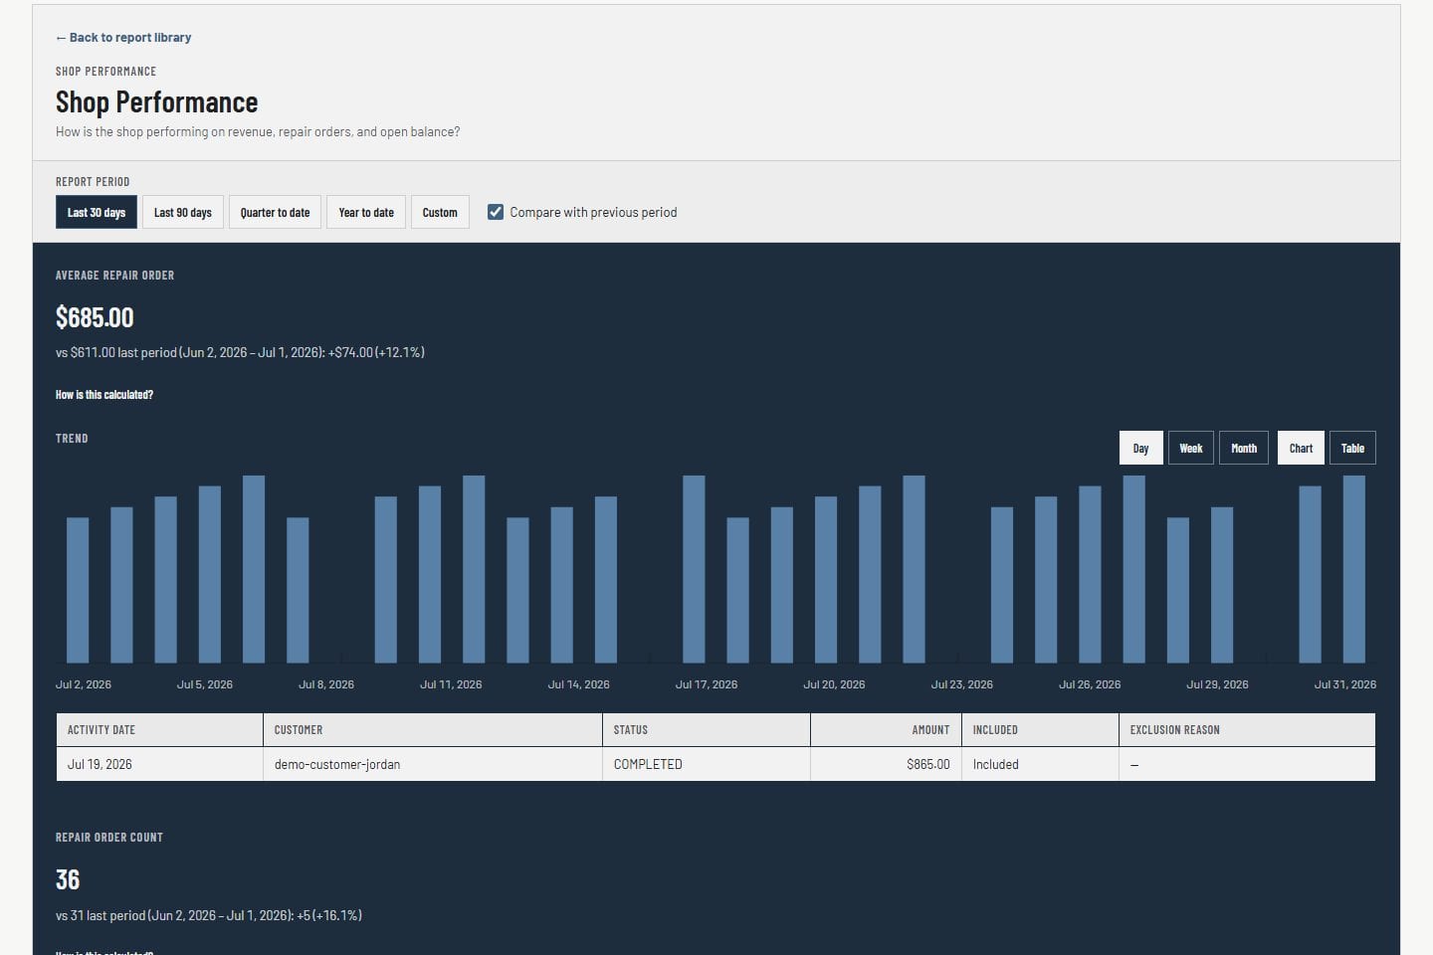Click the vs $611.00 last period comparison text
1433x955 pixels.
[240, 352]
